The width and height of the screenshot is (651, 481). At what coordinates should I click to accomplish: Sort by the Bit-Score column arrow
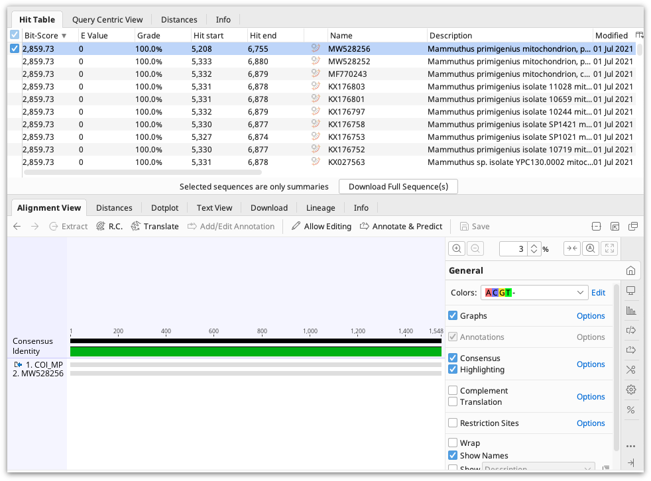(64, 36)
